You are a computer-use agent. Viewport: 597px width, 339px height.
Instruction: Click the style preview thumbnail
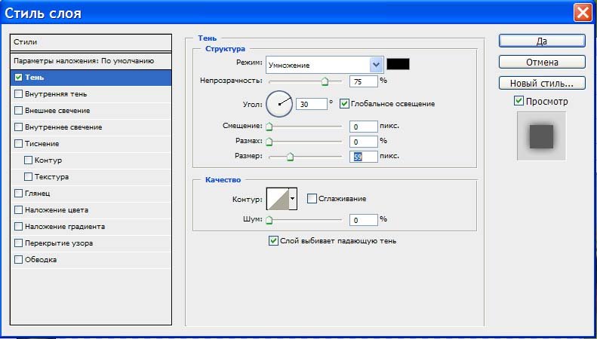click(540, 136)
